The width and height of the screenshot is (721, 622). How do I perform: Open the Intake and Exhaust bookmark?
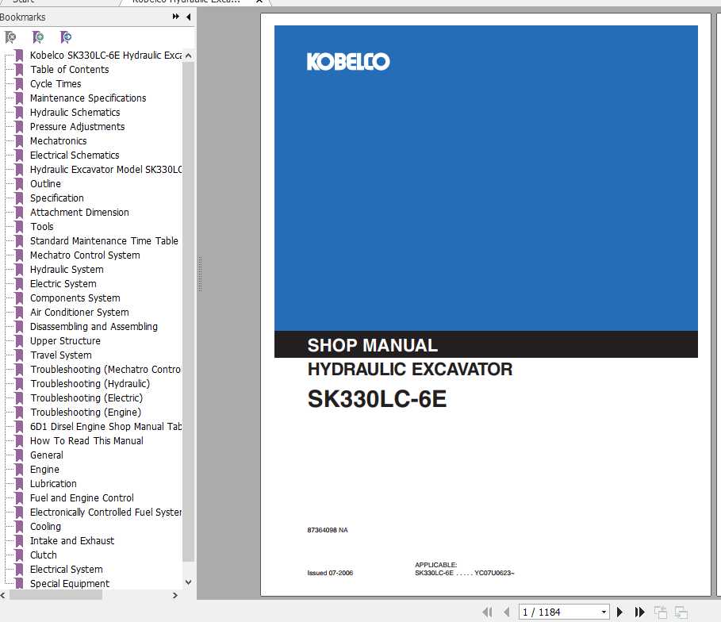(x=72, y=540)
